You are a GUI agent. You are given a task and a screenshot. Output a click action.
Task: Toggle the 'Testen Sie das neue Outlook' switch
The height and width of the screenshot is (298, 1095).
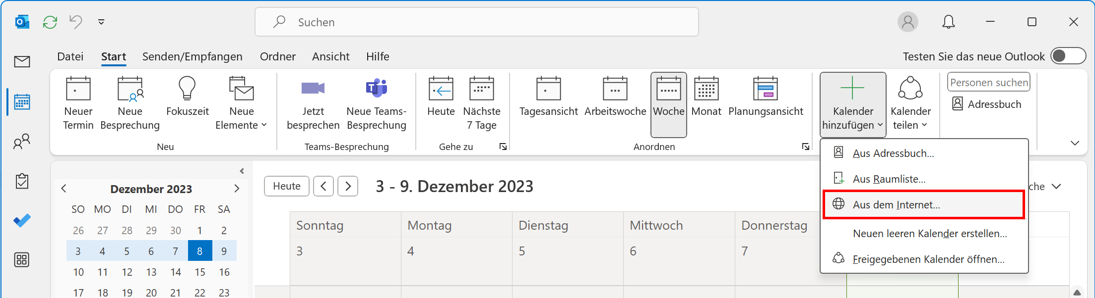coord(1068,56)
